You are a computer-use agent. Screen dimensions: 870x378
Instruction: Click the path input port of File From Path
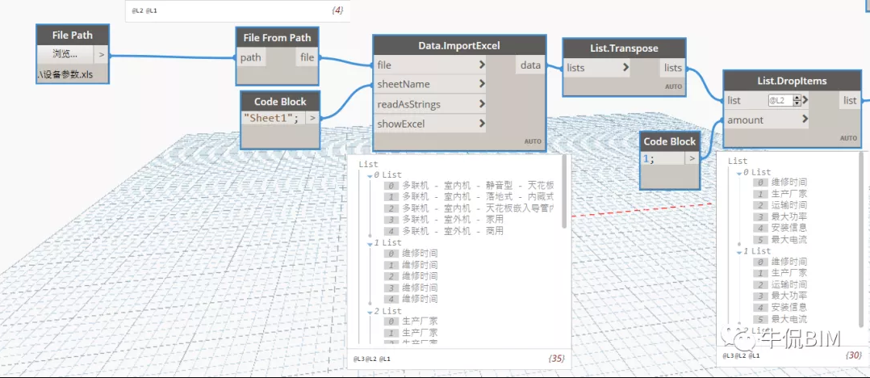pyautogui.click(x=250, y=57)
